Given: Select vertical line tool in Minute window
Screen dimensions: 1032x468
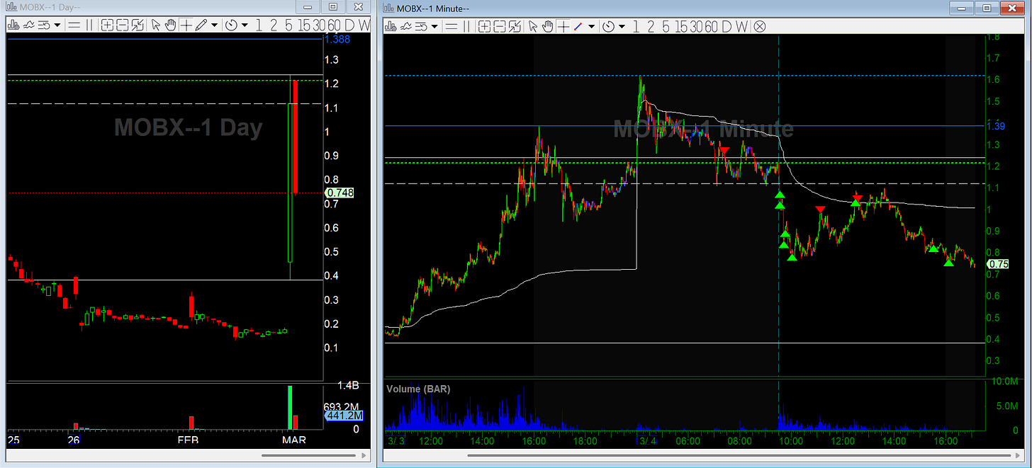Looking at the screenshot, I should point(466,26).
